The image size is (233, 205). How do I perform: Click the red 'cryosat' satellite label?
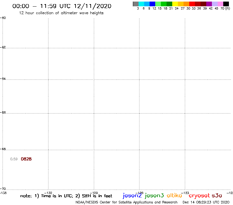199,196
